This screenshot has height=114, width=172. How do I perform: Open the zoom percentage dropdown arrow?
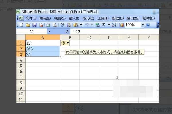[x=142, y=25]
